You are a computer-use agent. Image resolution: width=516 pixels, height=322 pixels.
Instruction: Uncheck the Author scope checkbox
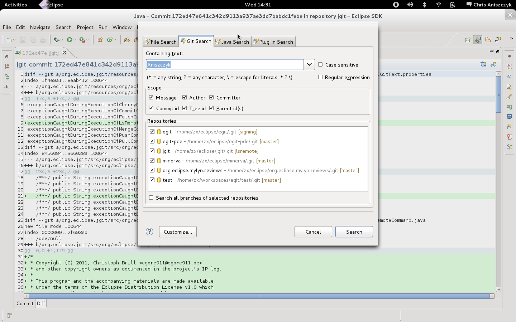[x=185, y=97]
